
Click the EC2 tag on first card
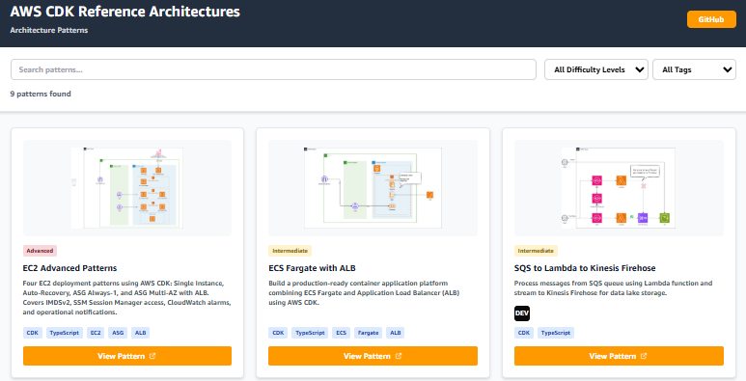point(96,333)
